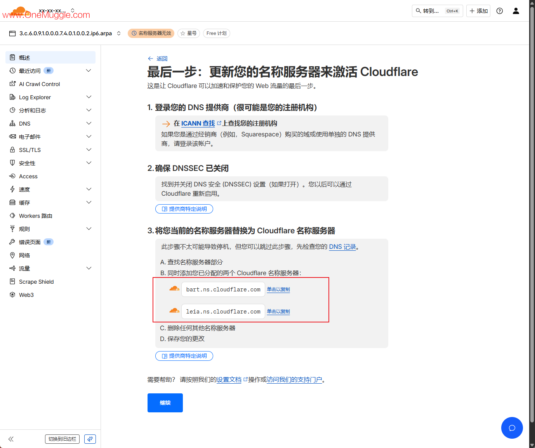Screen dimensions: 535x448
Task: Click the 添加 add button
Action: pyautogui.click(x=478, y=11)
